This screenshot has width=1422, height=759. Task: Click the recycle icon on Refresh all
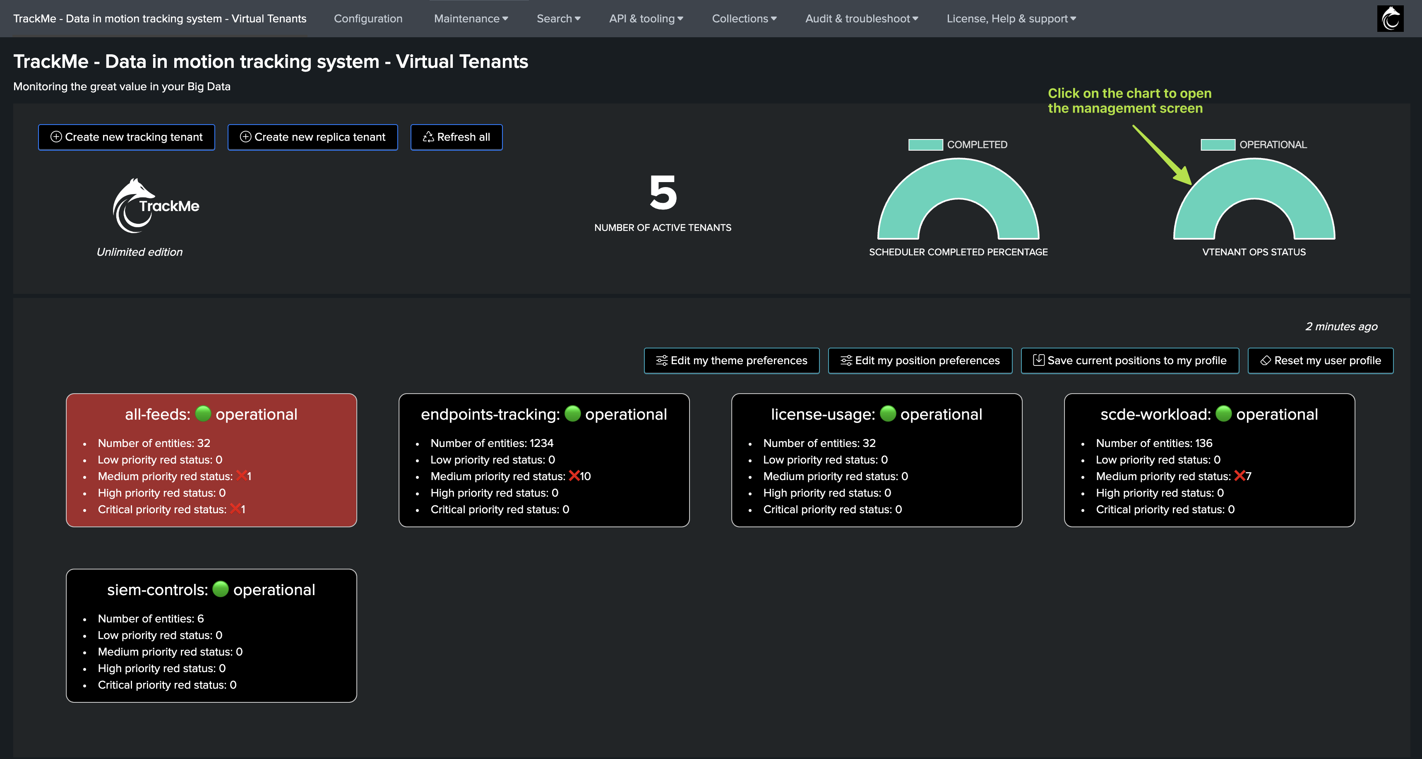[x=428, y=137]
